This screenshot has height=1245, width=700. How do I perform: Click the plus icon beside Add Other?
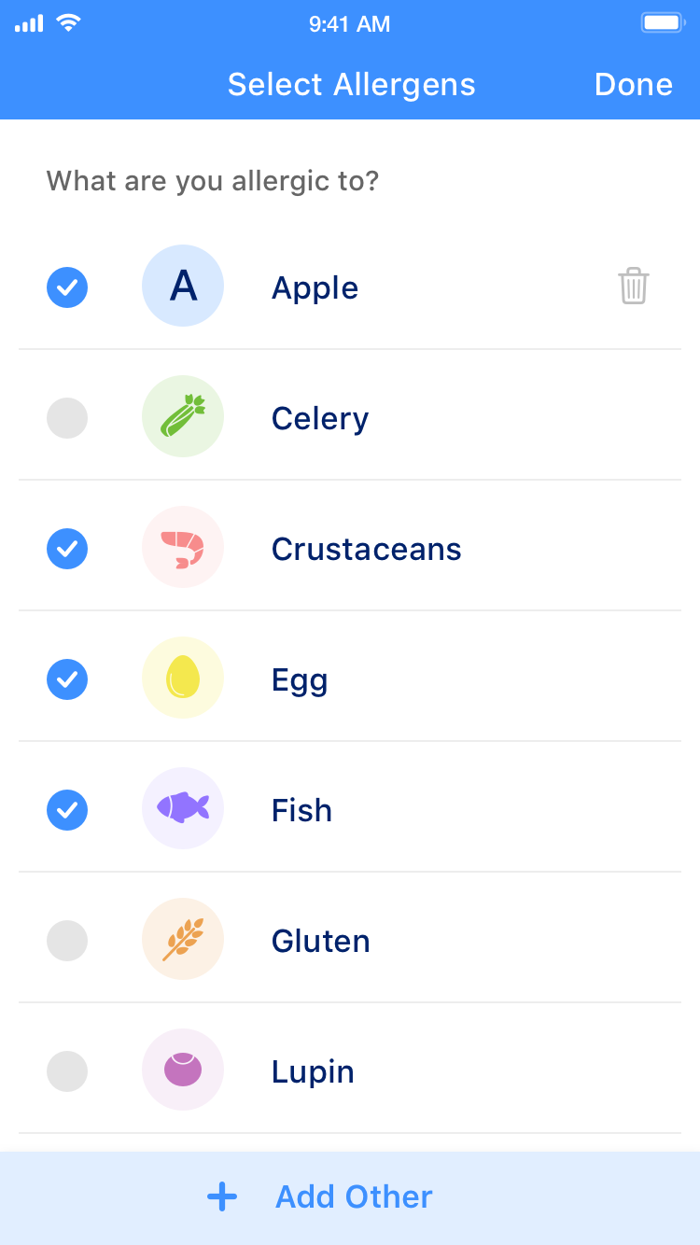[222, 1196]
